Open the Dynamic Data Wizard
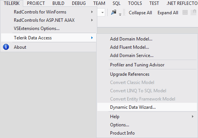This screenshot has height=138, width=198. point(147,107)
